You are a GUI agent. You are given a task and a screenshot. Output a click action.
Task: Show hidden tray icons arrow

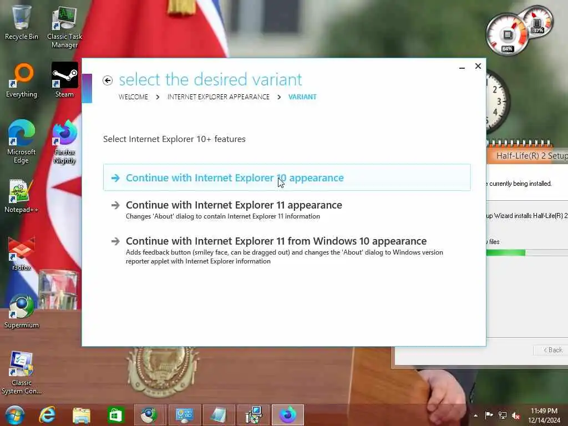475,415
